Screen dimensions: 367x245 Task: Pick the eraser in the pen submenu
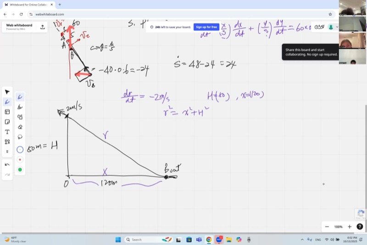point(20,127)
